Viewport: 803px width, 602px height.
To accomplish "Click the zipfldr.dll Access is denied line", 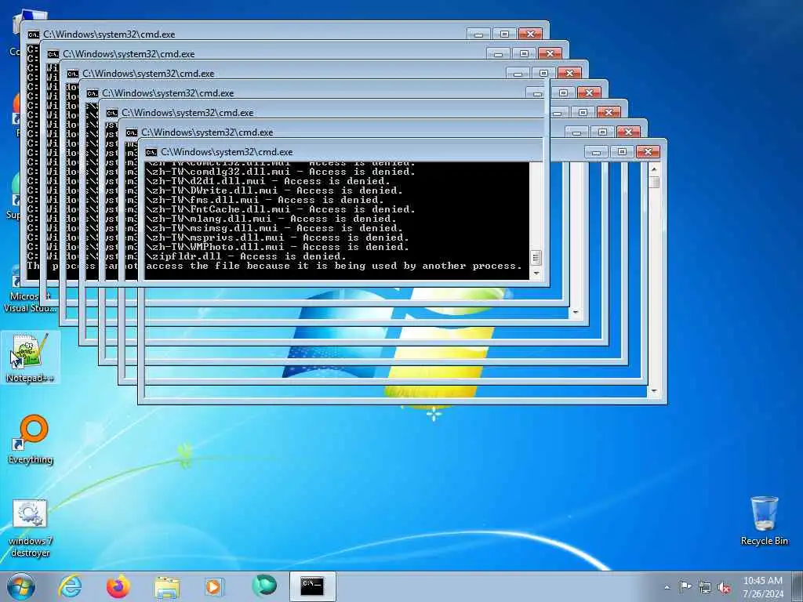I will tap(245, 256).
